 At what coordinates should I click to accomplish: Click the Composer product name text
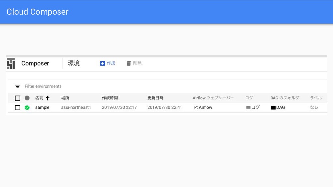pos(35,63)
